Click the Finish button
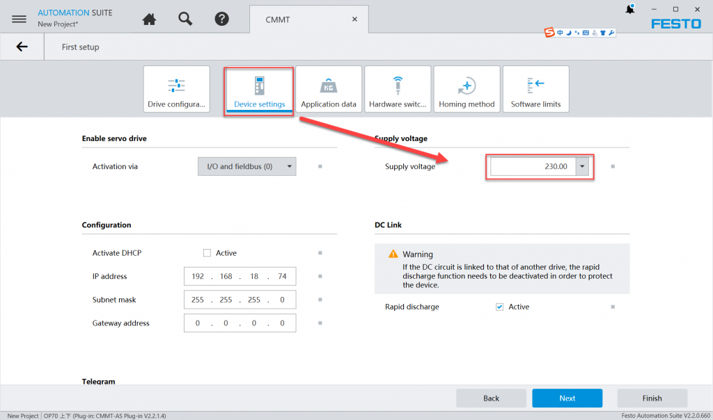Viewport: 713px width, 420px height. pos(652,398)
